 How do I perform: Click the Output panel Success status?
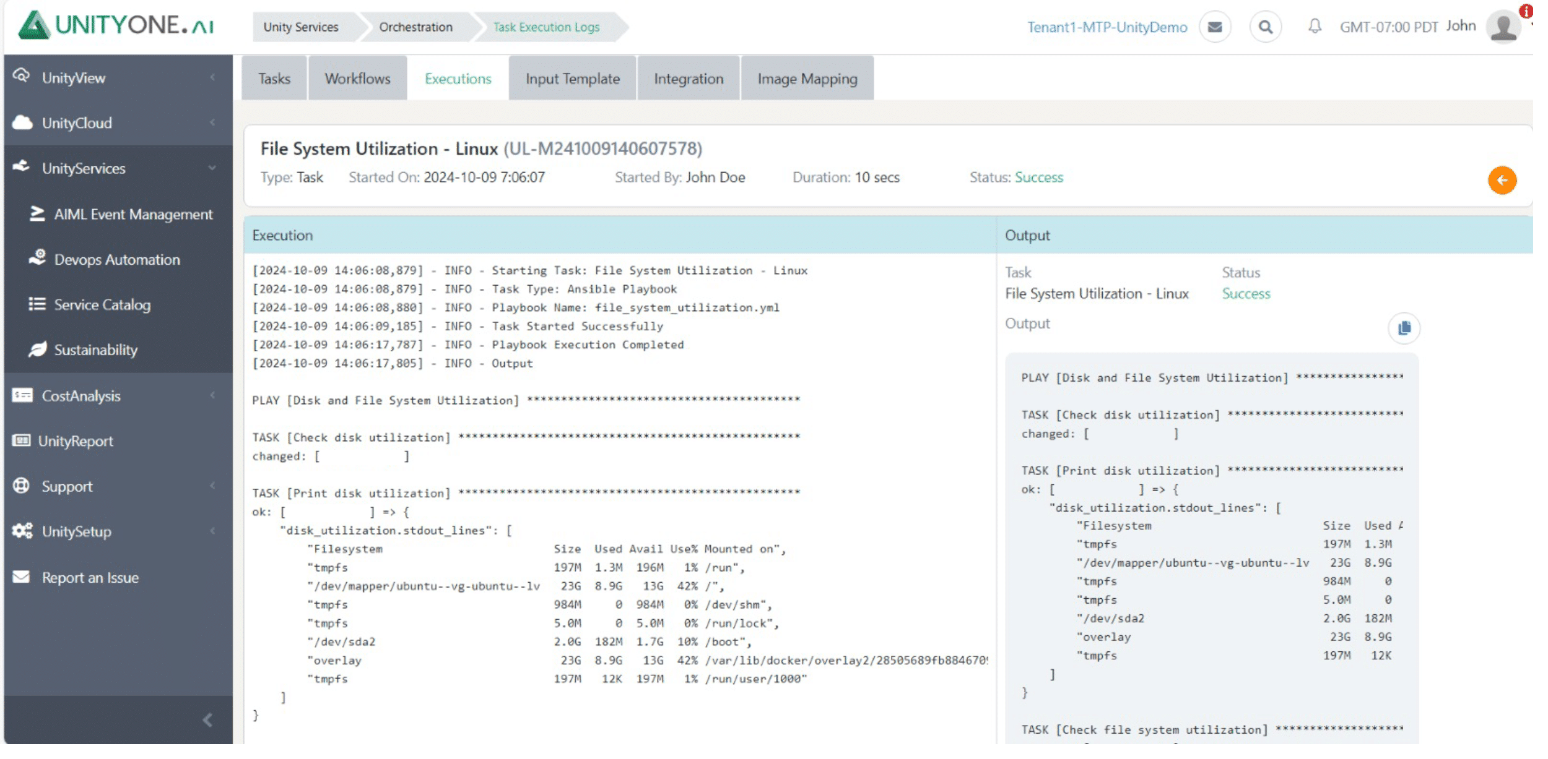pos(1246,294)
